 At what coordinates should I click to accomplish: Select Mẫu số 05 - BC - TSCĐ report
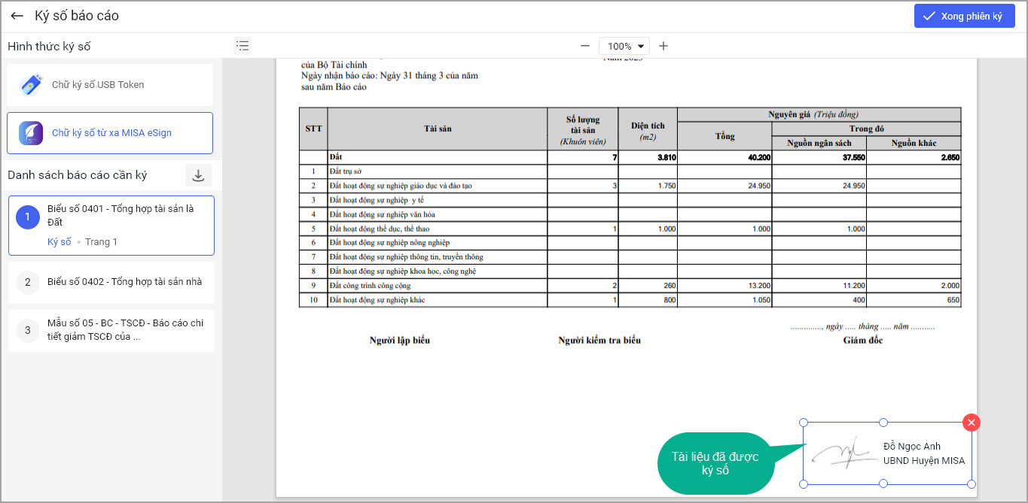tap(125, 330)
